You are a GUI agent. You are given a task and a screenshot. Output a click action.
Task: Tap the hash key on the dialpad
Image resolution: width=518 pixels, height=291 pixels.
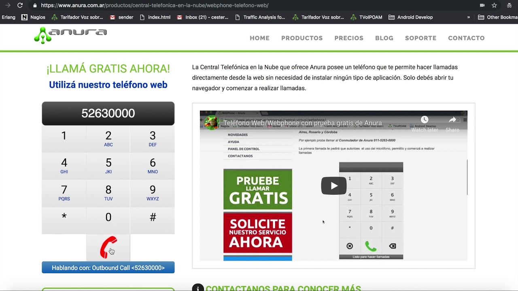[153, 221]
